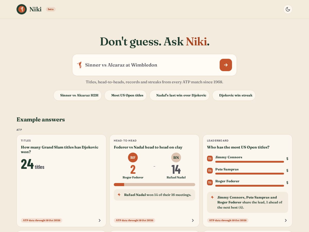This screenshot has height=232, width=309.
Task: Click the RF avatar badge
Action: pos(133,158)
